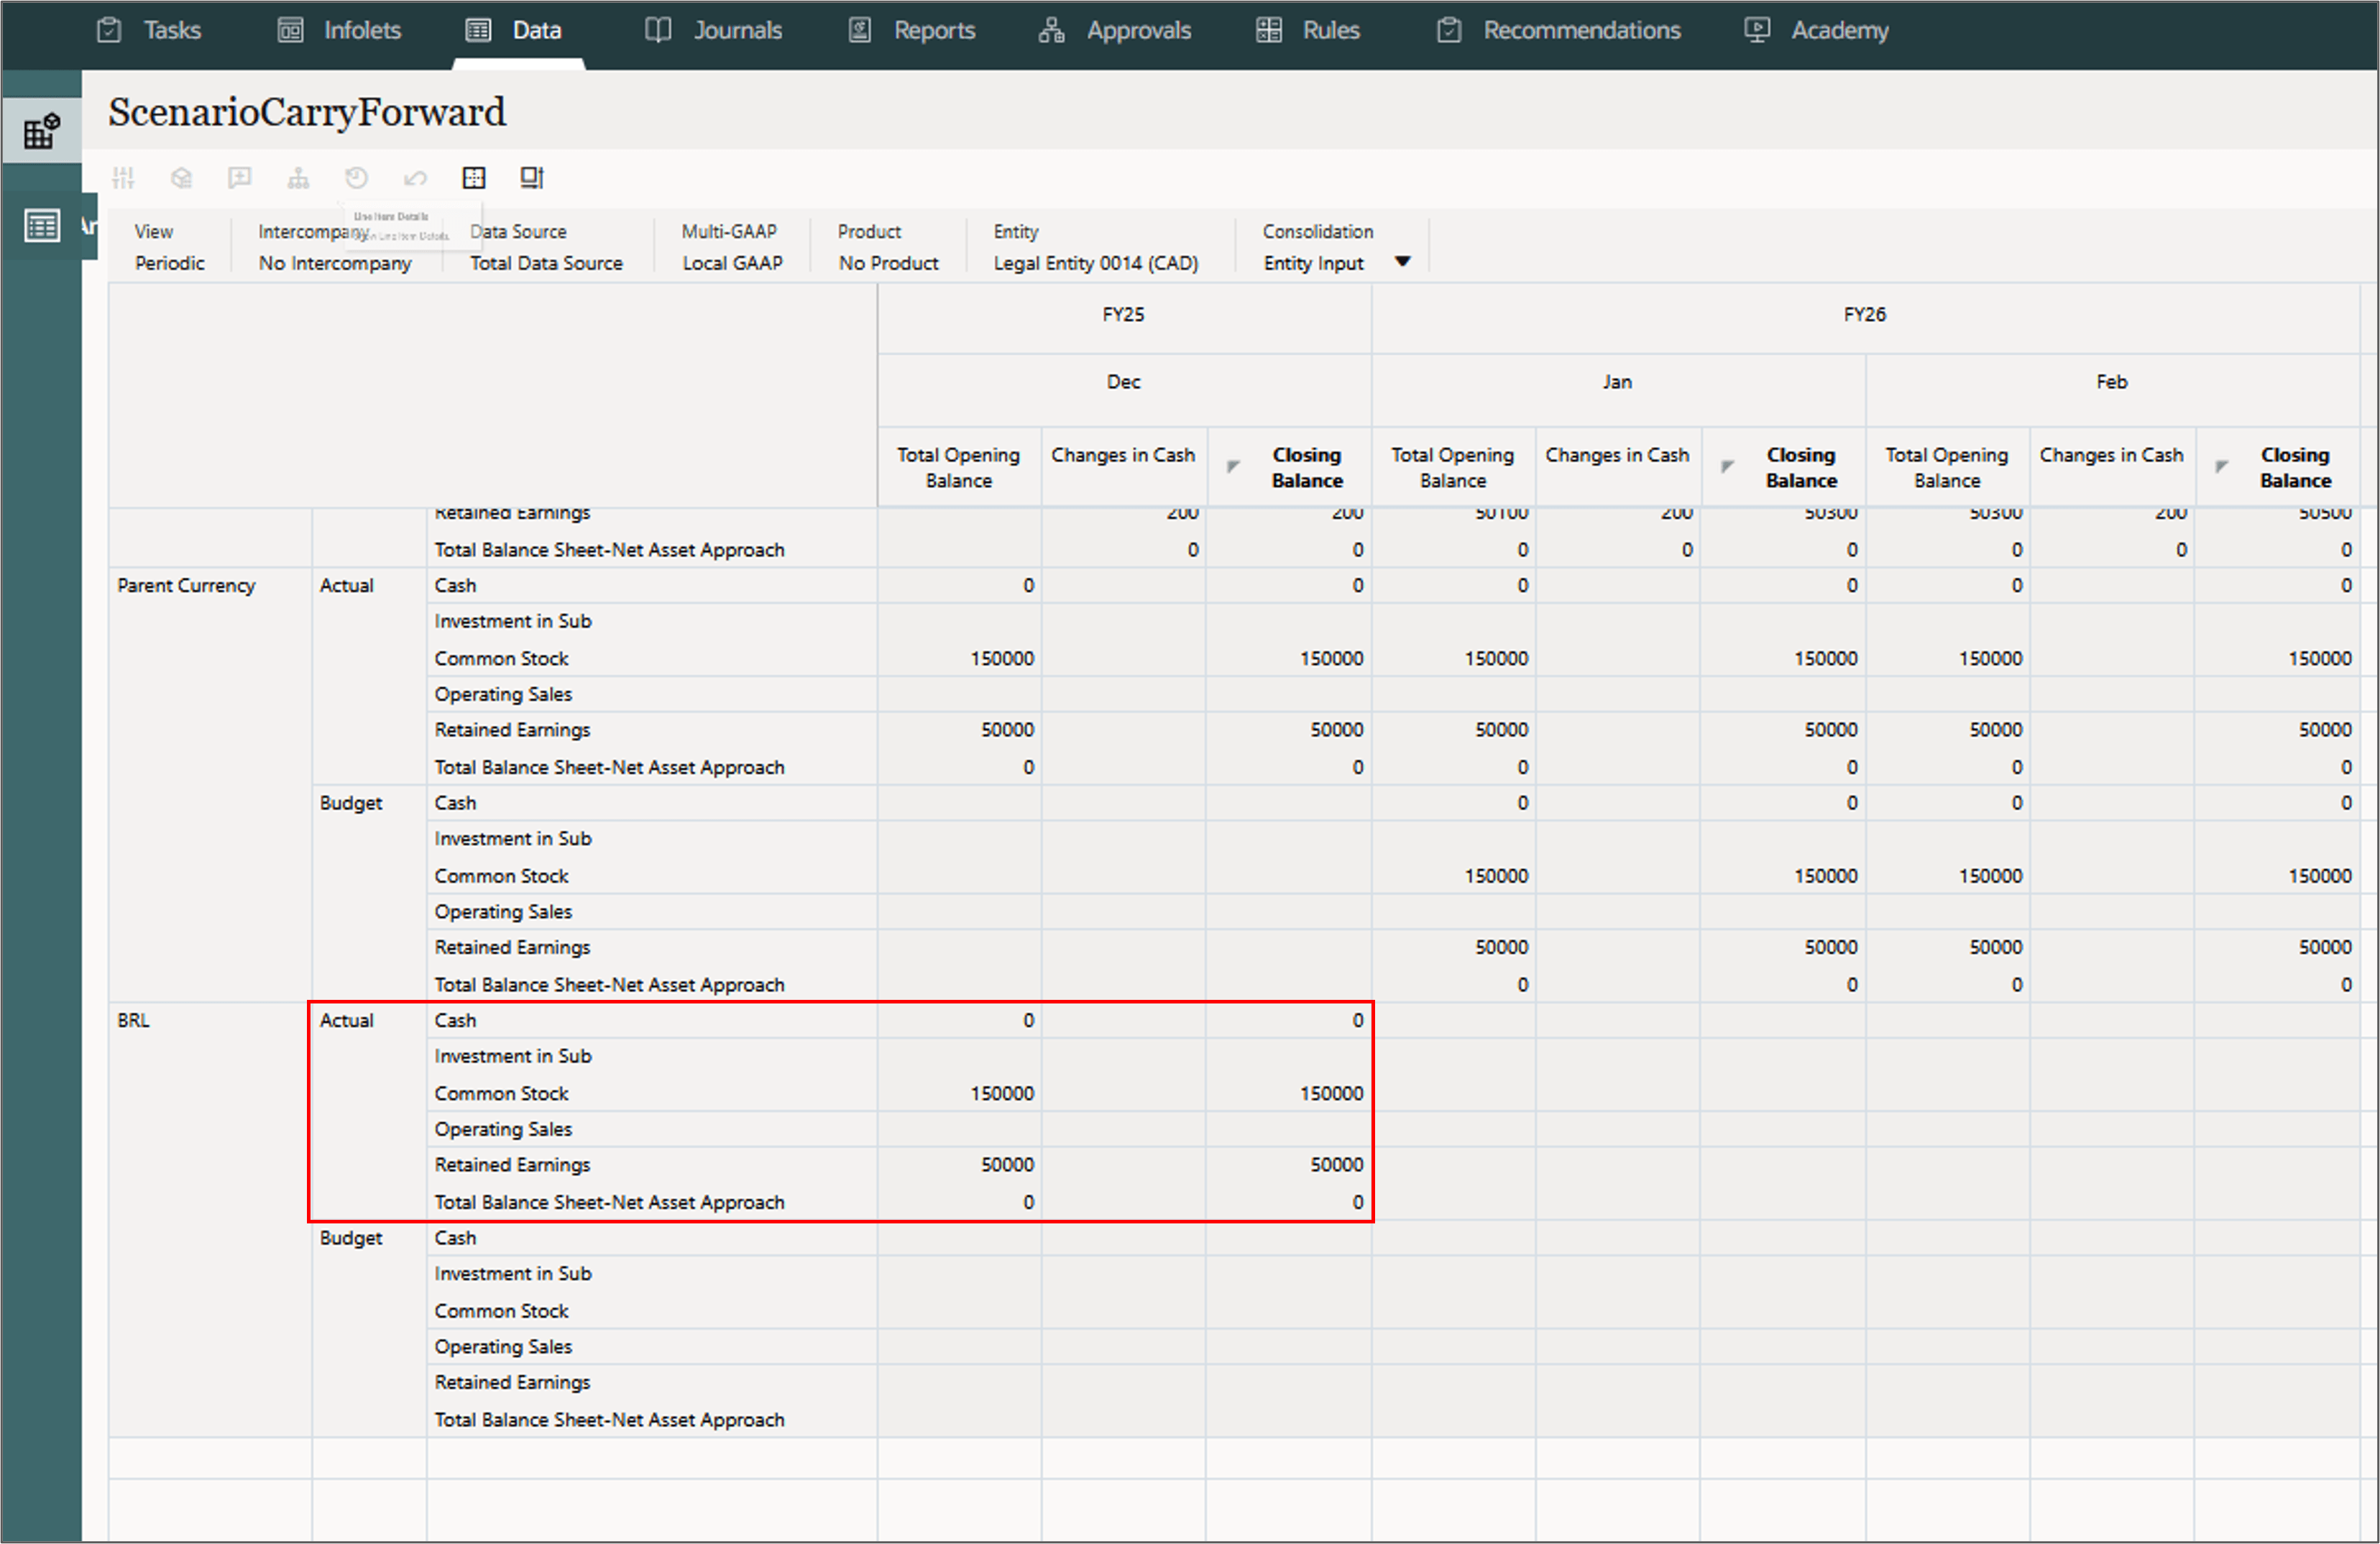Select the grid cube sidebar icon
This screenshot has height=1544, width=2380.
(41, 131)
